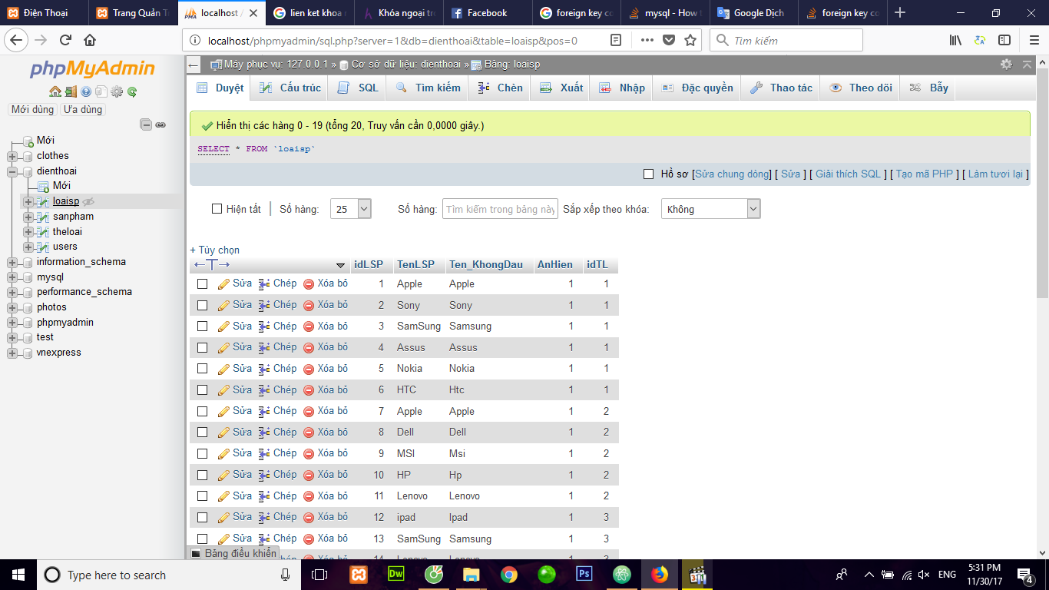Click Sửa chung dòng link
Viewport: 1049px width, 590px height.
point(733,174)
